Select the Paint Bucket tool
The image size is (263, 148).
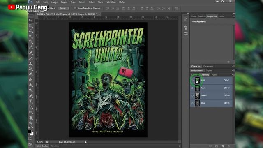click(x=30, y=79)
